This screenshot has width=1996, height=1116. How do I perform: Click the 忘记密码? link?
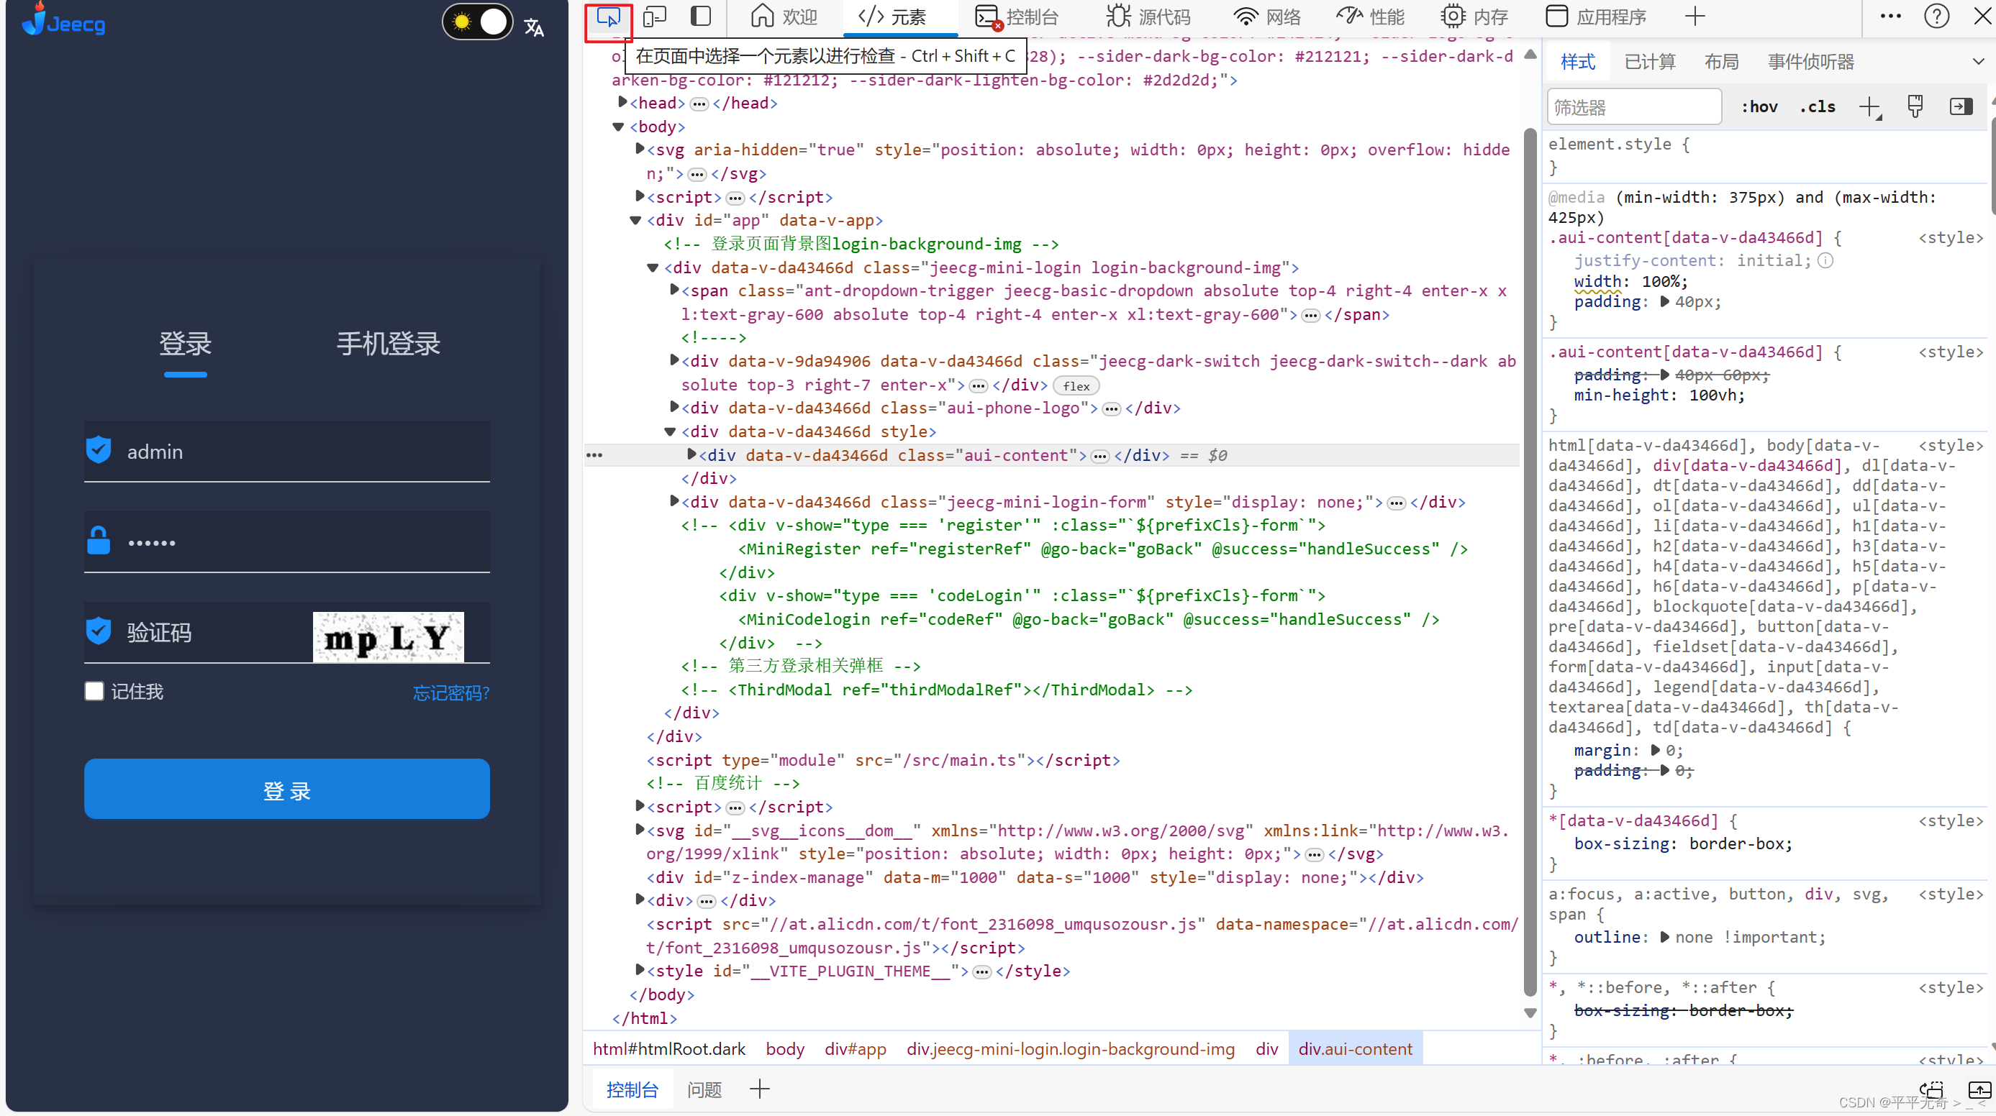(x=451, y=692)
